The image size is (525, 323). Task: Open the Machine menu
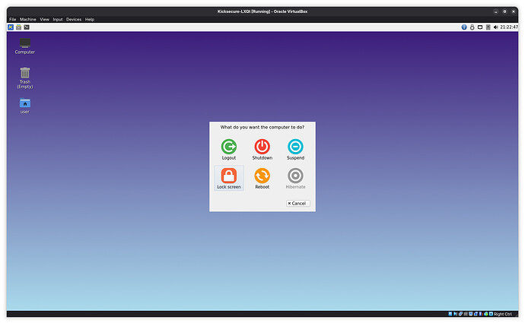pos(28,19)
